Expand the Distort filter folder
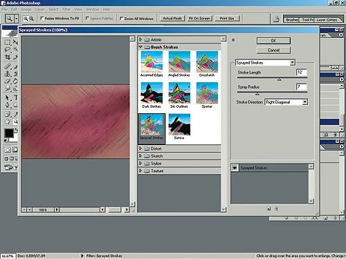 point(140,148)
